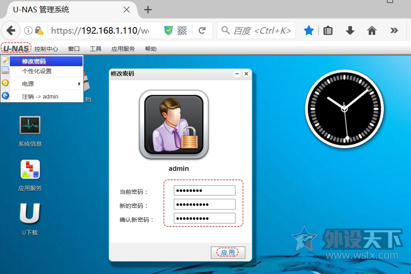The height and width of the screenshot is (274, 411).
Task: Click the admin user avatar picture
Action: pyautogui.click(x=174, y=125)
